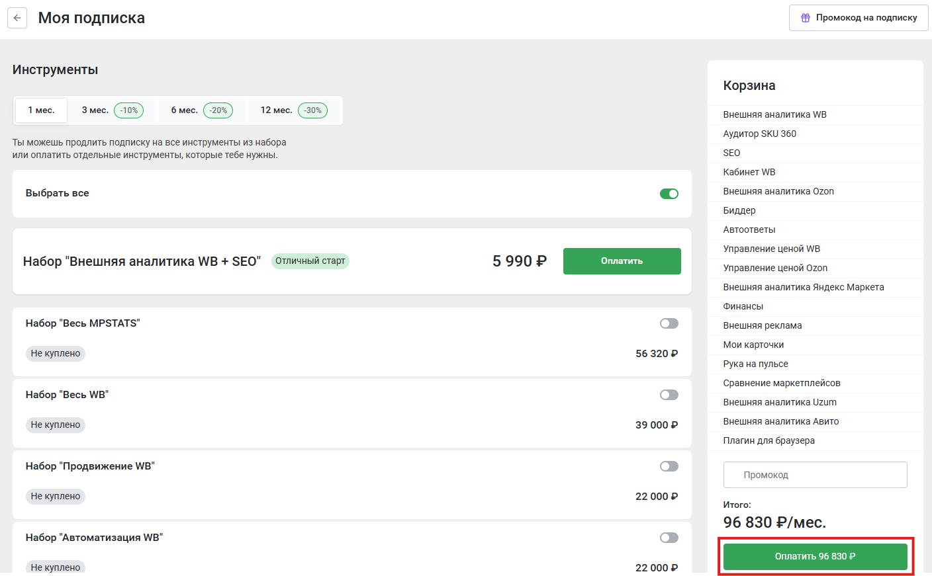Click Оплатить for the 5 990 ₽ set

622,261
